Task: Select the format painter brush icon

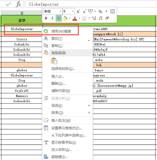Action: pyautogui.click(x=107, y=18)
